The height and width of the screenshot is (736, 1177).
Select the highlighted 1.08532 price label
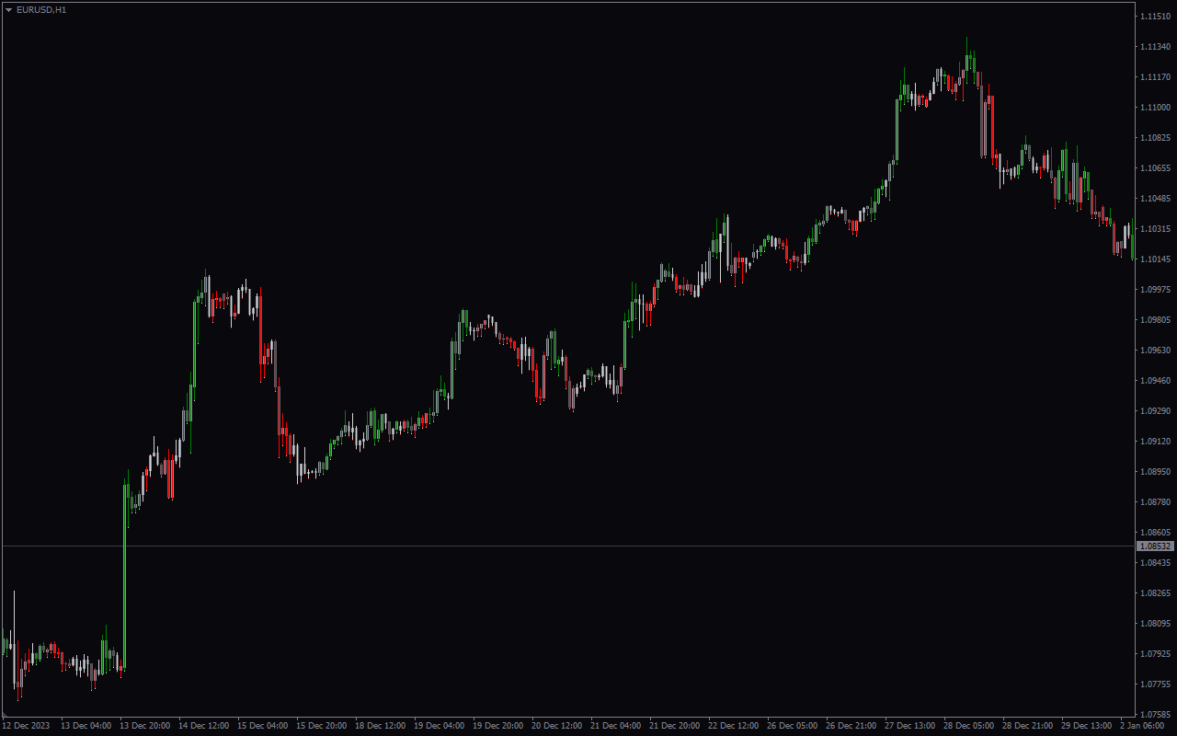tap(1156, 546)
